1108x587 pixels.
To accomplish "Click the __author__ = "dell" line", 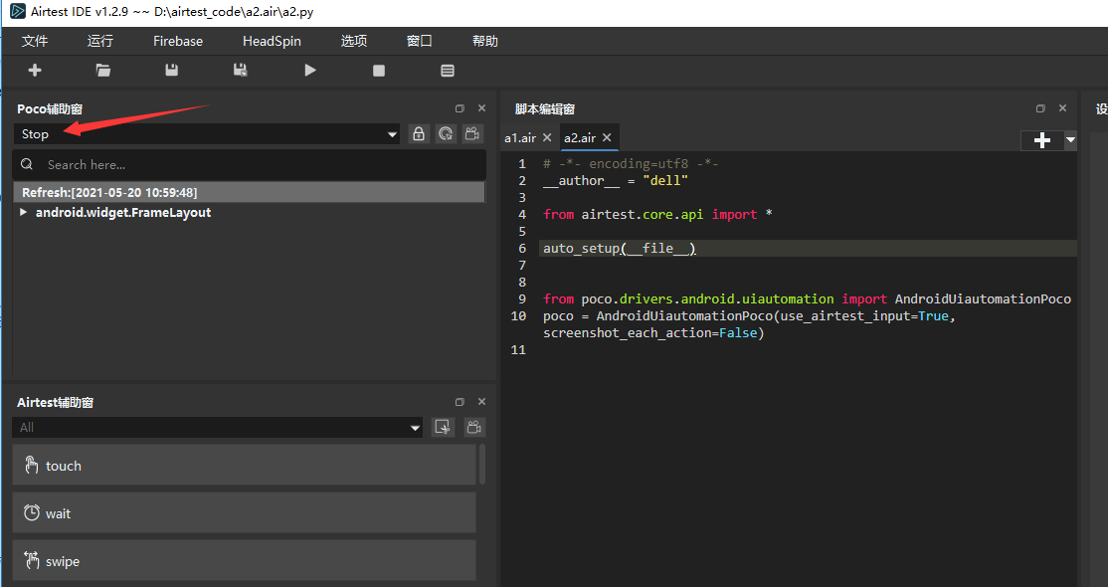I will [x=616, y=181].
